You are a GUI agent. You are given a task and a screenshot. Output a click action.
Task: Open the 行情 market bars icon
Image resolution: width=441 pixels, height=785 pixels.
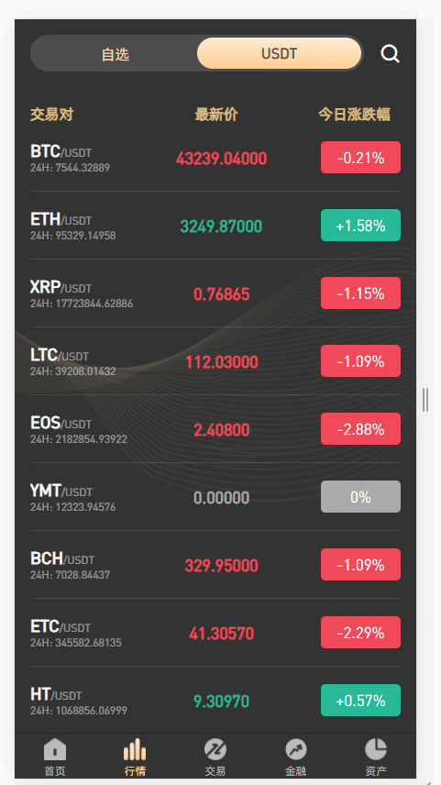[x=135, y=749]
